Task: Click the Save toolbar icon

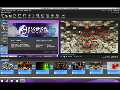Action: click(x=10, y=16)
